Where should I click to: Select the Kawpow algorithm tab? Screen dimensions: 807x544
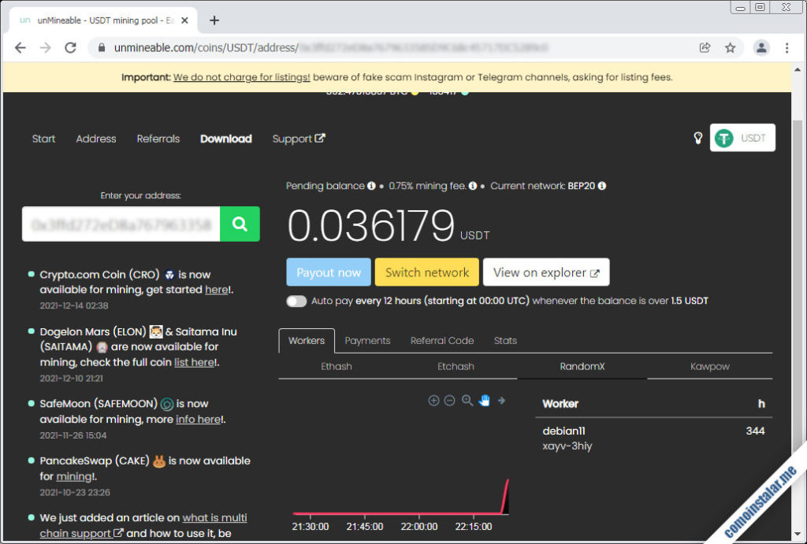(710, 366)
